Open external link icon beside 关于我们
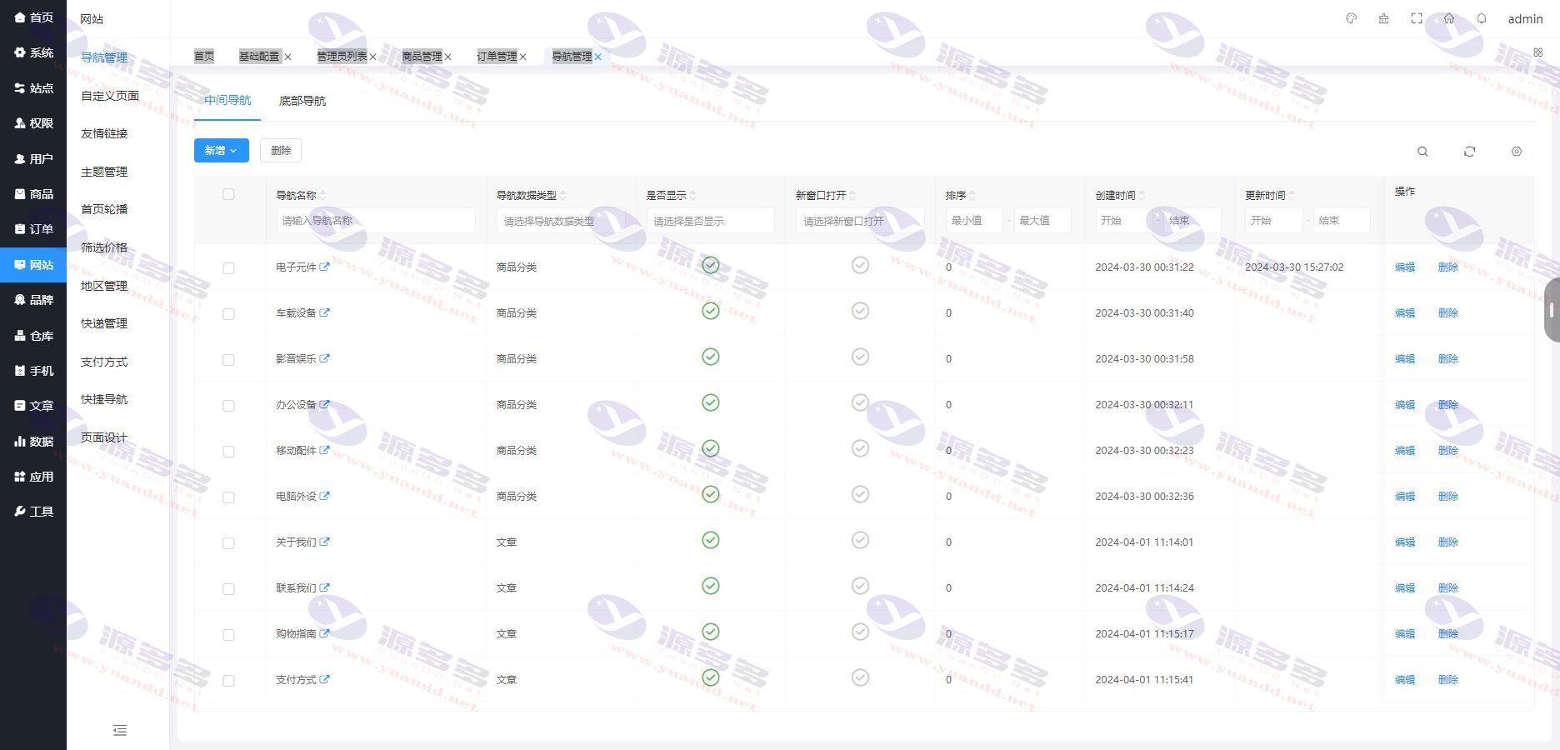 (x=325, y=542)
